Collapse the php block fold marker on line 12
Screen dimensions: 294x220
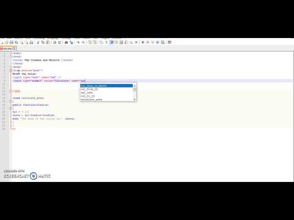11,91
